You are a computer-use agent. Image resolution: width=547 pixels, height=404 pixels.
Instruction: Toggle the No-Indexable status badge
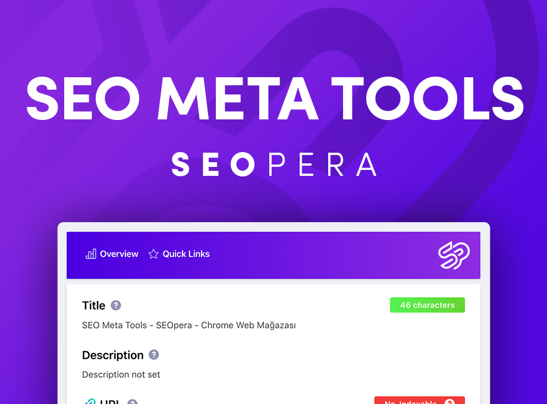pos(420,402)
